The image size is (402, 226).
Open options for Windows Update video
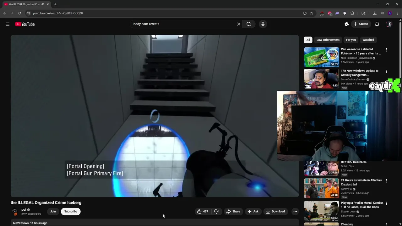coord(386,72)
